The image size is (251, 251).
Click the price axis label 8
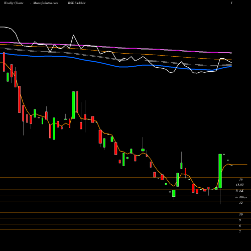(x=240, y=226)
